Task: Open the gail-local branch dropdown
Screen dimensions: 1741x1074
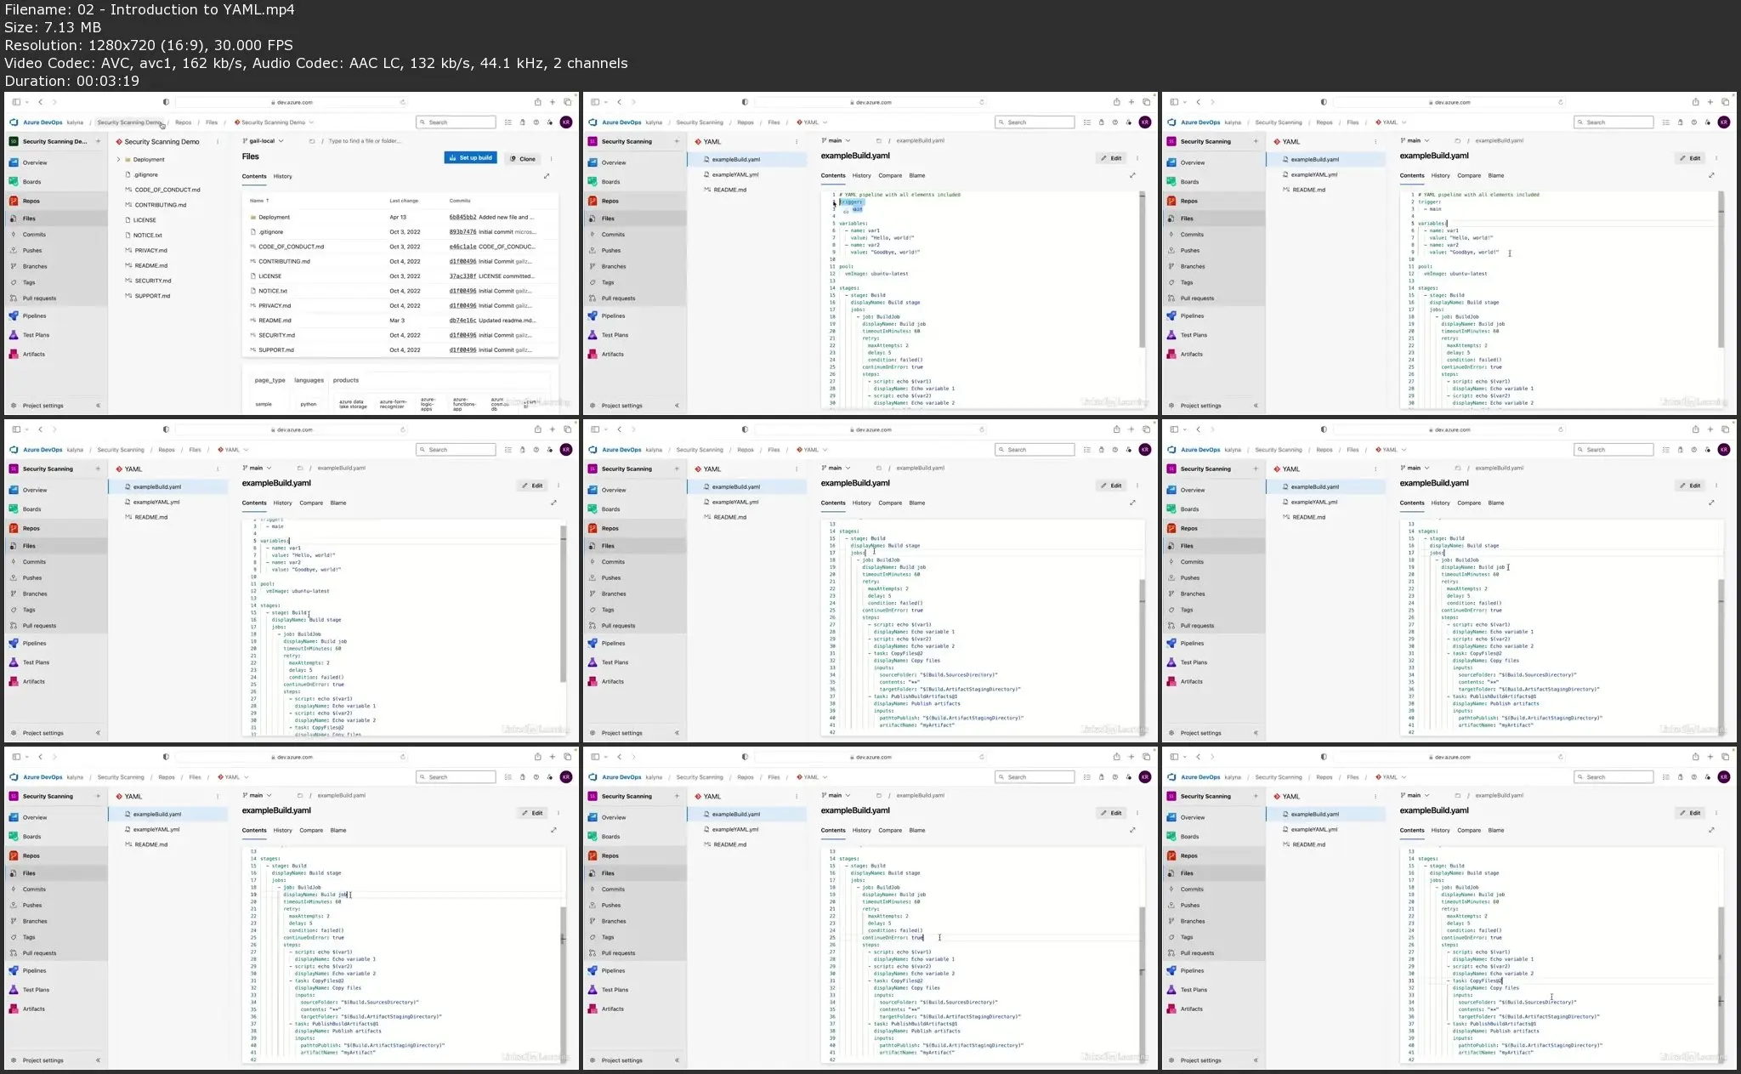Action: tap(264, 141)
